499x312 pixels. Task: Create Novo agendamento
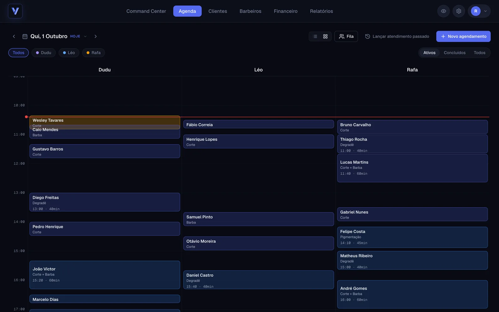coord(463,37)
